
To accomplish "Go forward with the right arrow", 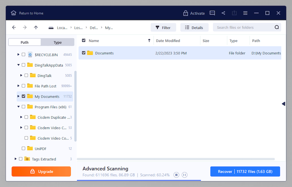I will point(25,28).
